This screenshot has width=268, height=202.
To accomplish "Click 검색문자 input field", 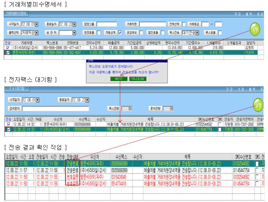I will click(55, 109).
